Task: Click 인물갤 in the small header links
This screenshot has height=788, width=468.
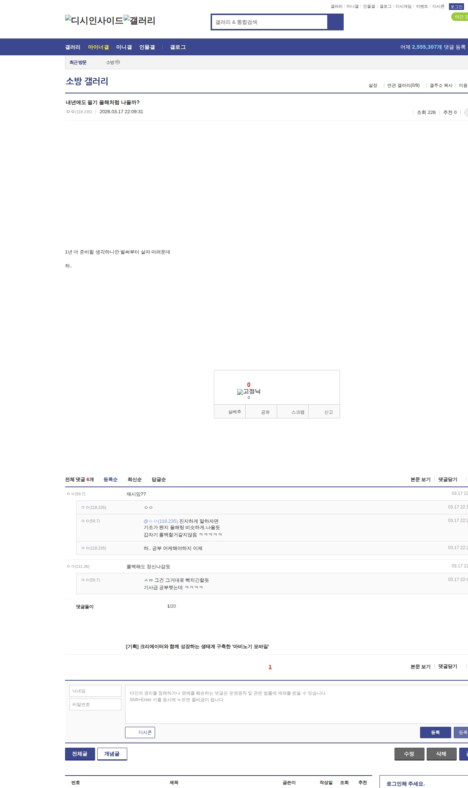Action: coord(369,7)
